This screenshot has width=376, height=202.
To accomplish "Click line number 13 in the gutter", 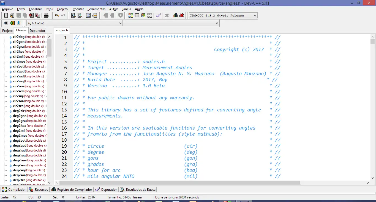I will (x=64, y=110).
